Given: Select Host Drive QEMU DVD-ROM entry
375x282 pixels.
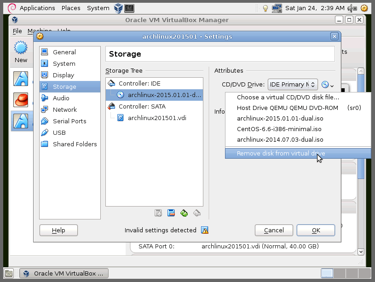Looking at the screenshot, I should click(x=298, y=108).
